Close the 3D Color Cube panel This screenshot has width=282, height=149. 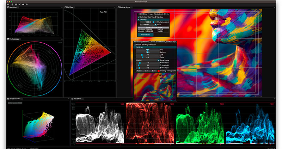[x=68, y=99]
